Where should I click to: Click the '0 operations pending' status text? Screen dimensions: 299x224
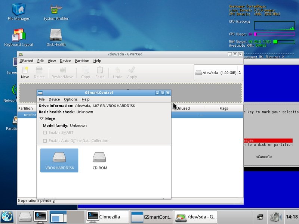pyautogui.click(x=36, y=200)
